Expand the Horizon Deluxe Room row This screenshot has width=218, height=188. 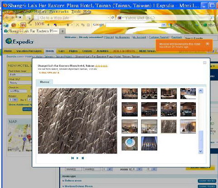pos(78,186)
